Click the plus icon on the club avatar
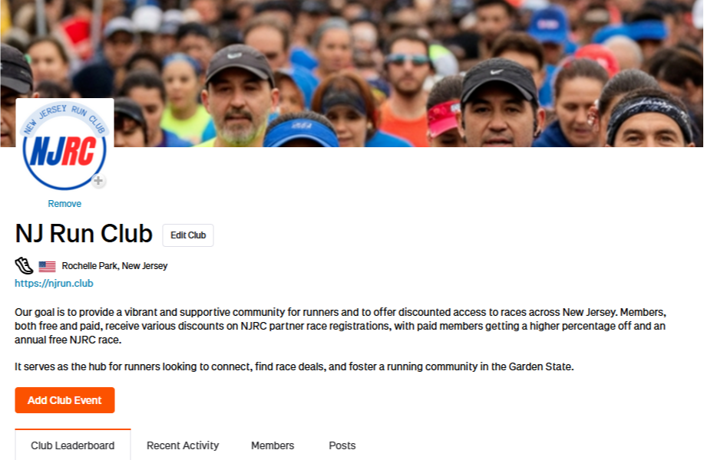 (98, 181)
